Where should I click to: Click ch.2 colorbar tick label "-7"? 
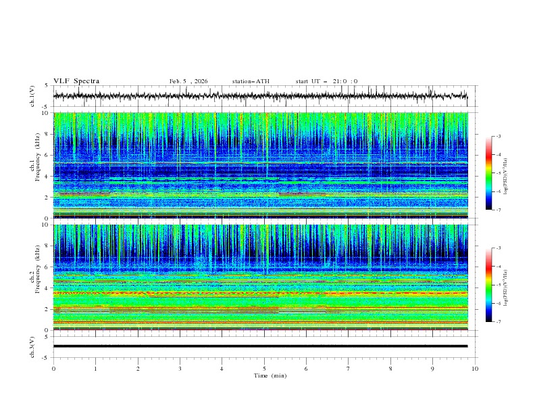click(x=499, y=322)
